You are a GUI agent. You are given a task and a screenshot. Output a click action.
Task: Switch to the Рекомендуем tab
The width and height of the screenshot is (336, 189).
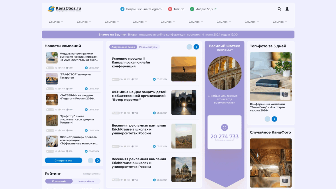click(148, 47)
